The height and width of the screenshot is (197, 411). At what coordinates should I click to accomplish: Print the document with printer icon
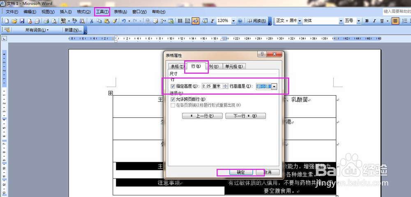pos(46,21)
